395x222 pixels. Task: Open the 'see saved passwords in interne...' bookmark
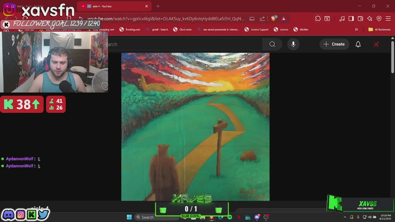tap(218, 30)
